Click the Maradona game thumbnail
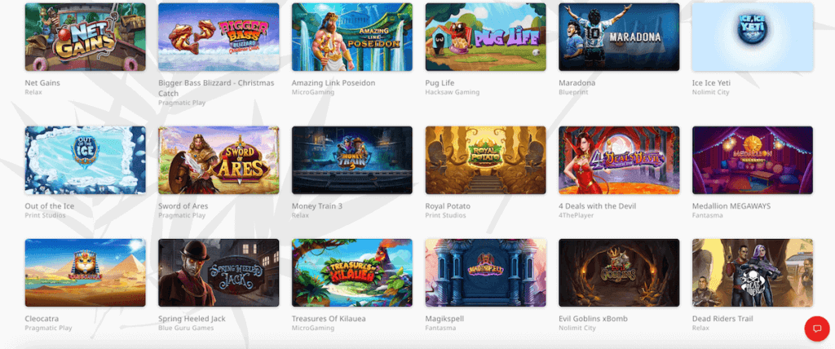Viewport: 835px width, 349px height. 619,38
